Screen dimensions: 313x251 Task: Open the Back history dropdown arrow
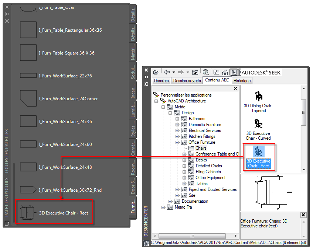[174, 72]
